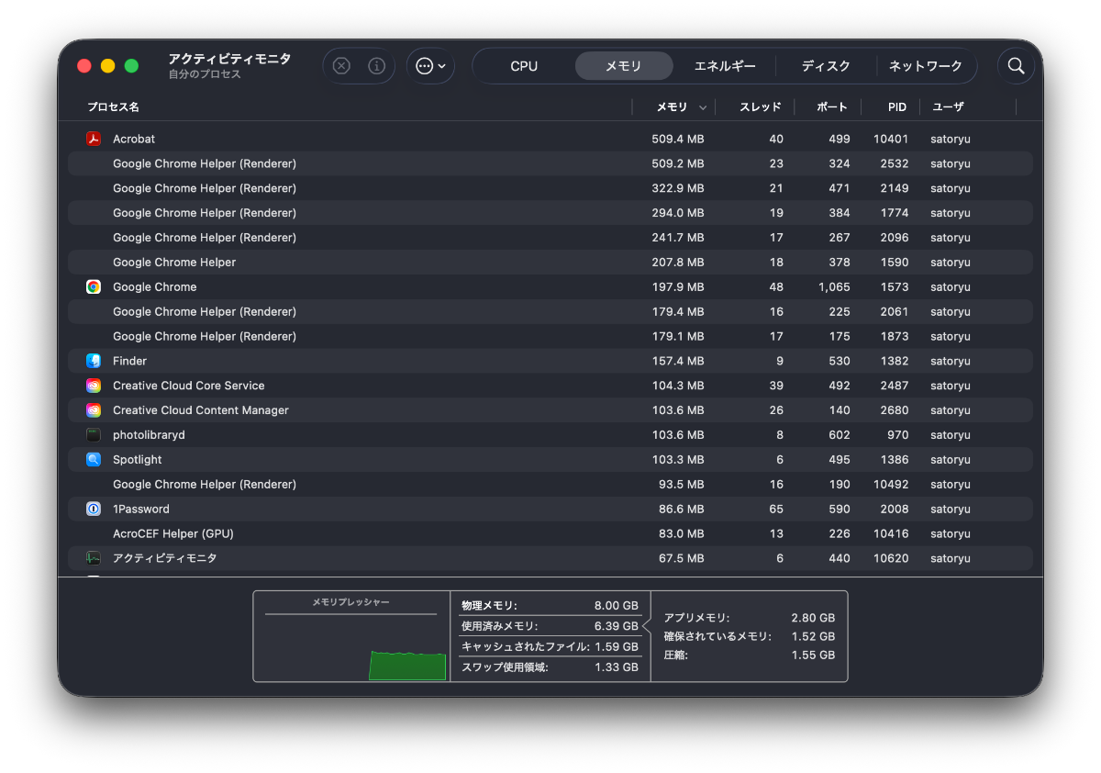The width and height of the screenshot is (1101, 773).
Task: Select the Chrome Helper row using 294.0 MB
Action: tap(550, 213)
